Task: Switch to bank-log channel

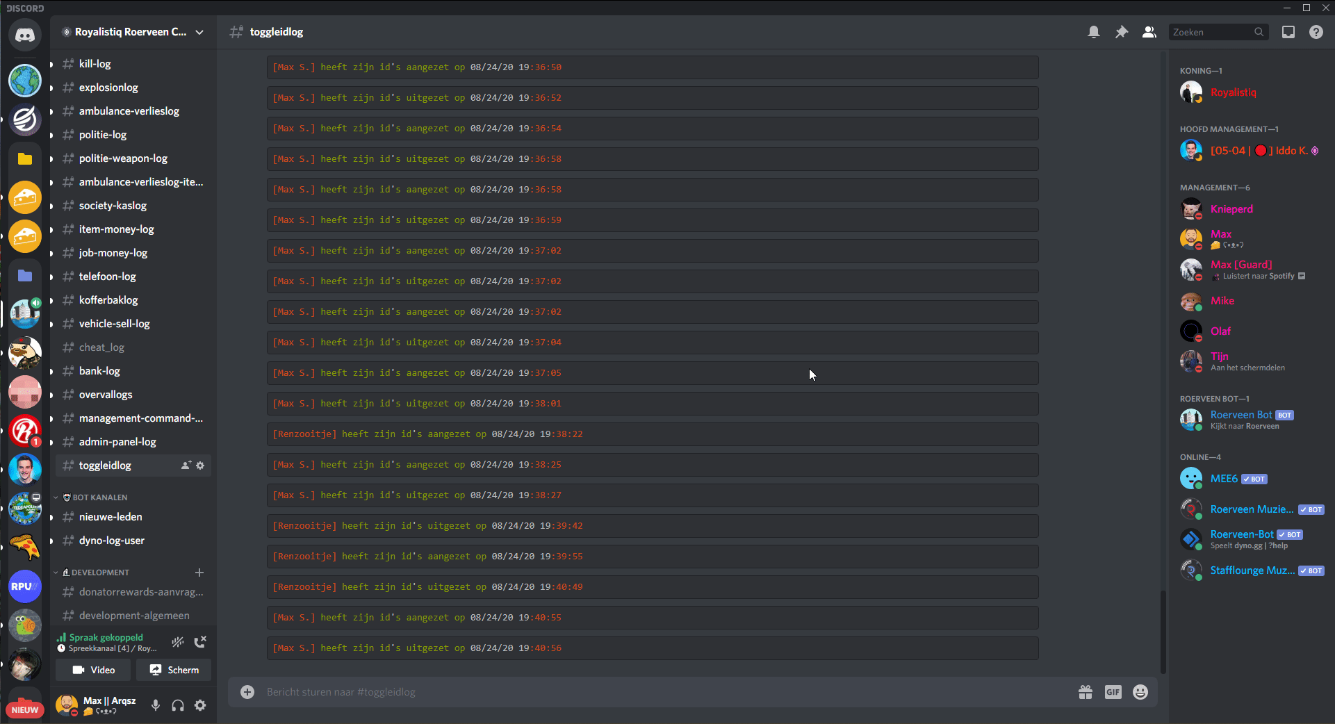Action: (x=99, y=371)
